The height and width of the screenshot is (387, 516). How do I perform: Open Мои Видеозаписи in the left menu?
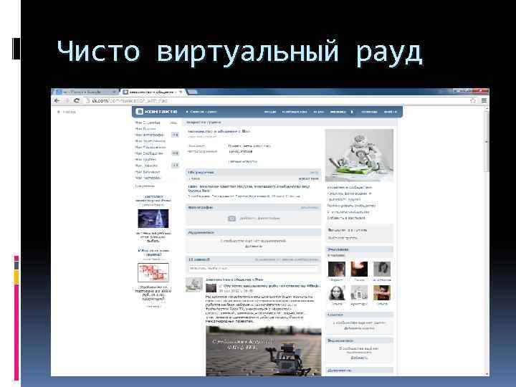pyautogui.click(x=150, y=141)
